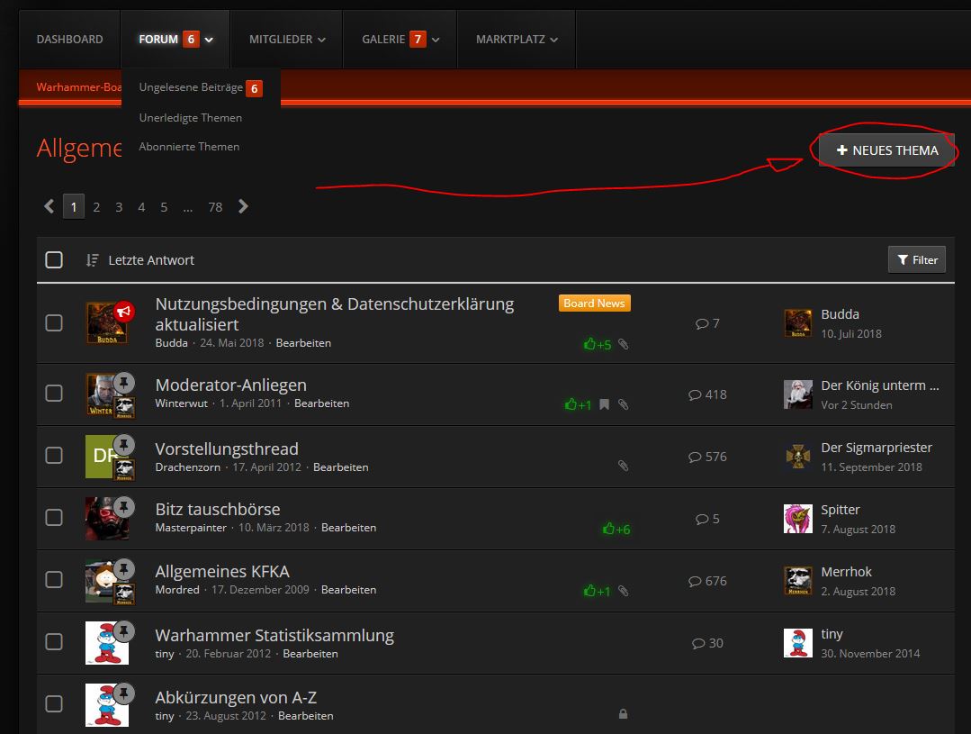
Task: Click Bearbeiten link on Vorstellungsthread
Action: point(340,467)
